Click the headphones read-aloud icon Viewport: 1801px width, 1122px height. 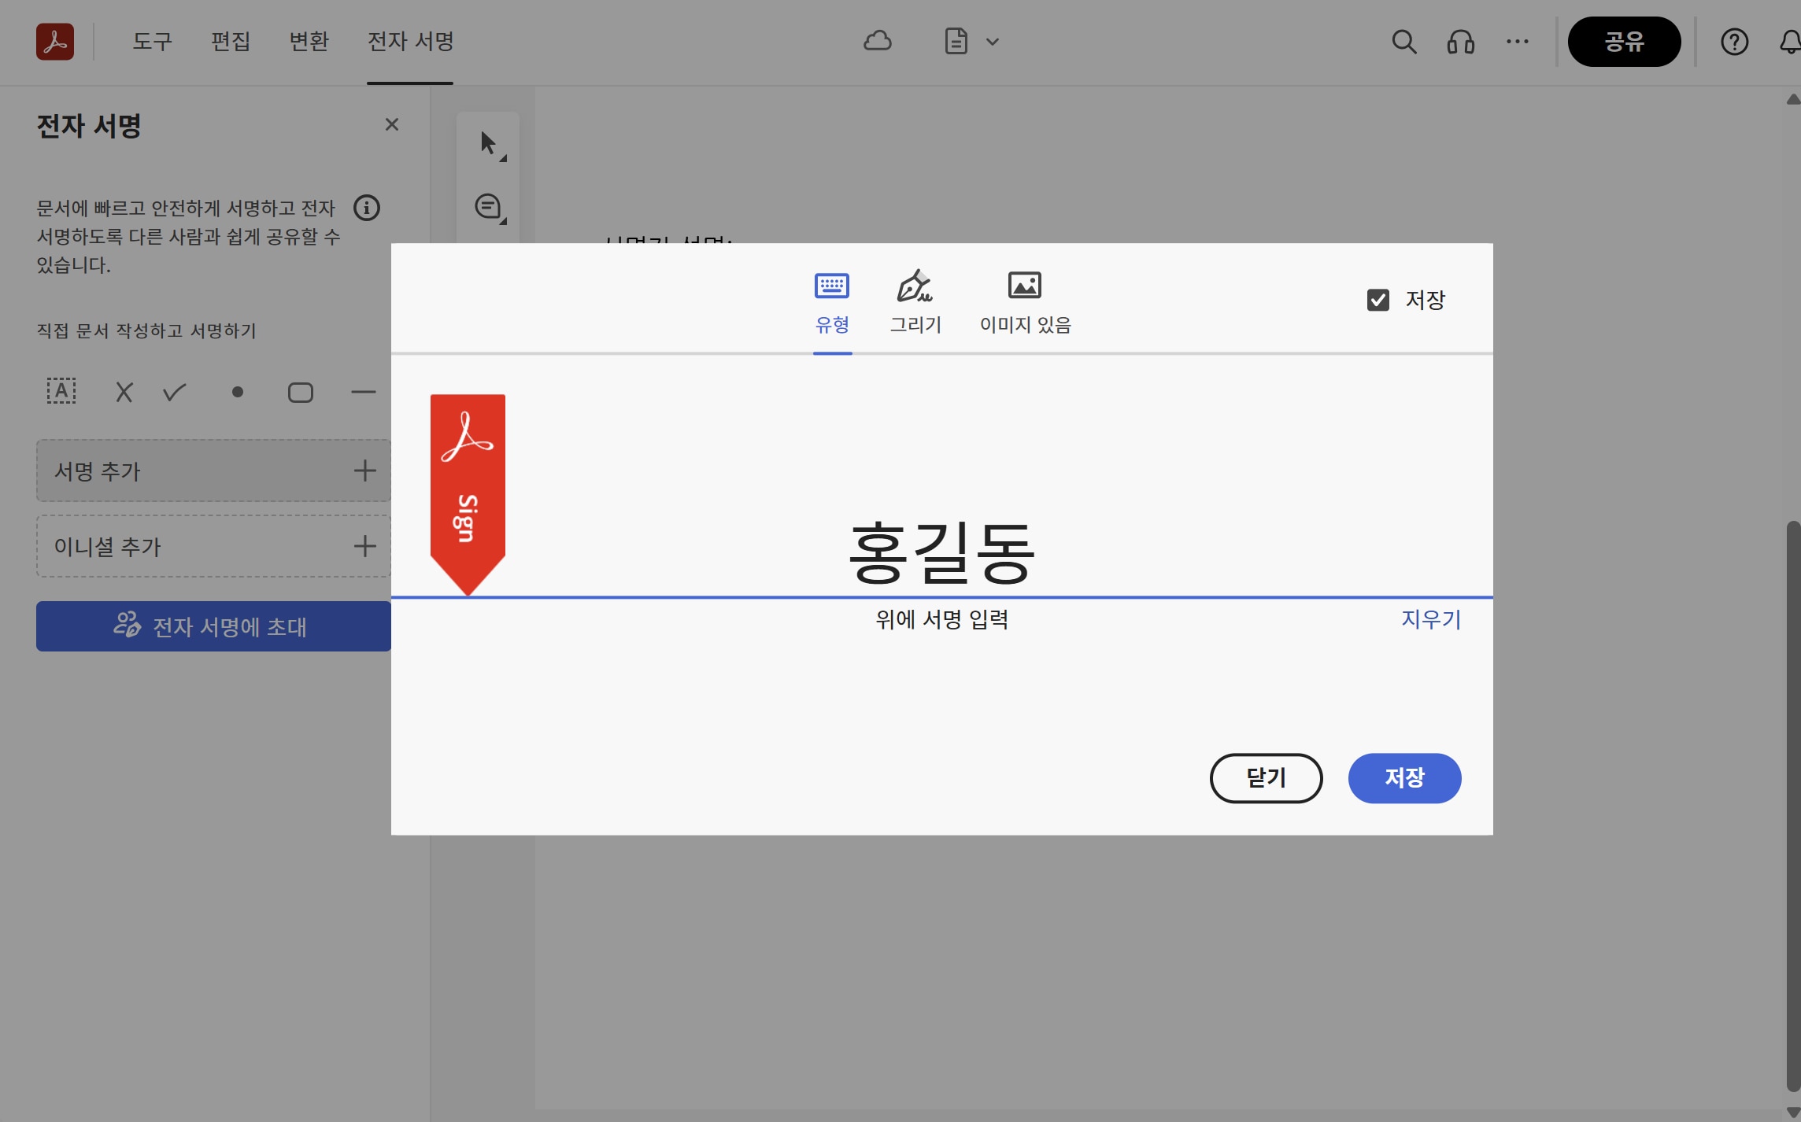1460,42
